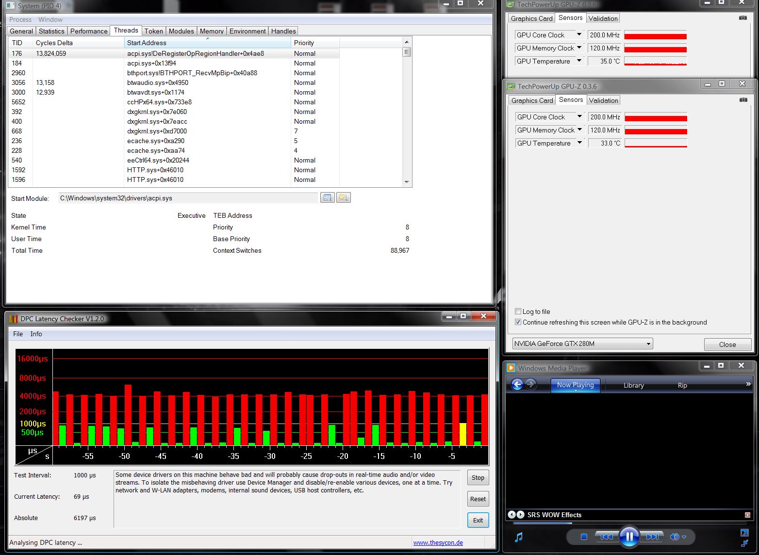Open GPU Temperature dropdown beside 33.0 °C
This screenshot has height=555, width=759.
pos(579,143)
